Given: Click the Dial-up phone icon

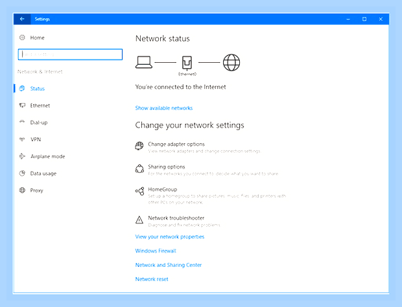Looking at the screenshot, I should coord(22,122).
